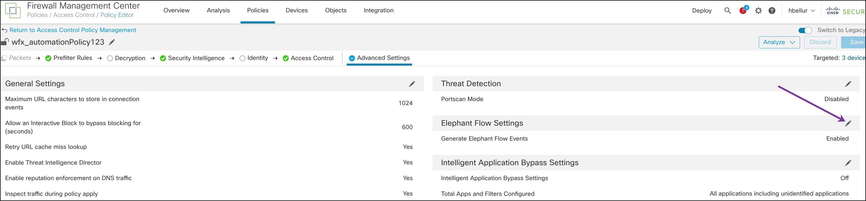Click the General Settings pencil icon
The width and height of the screenshot is (866, 201).
412,84
